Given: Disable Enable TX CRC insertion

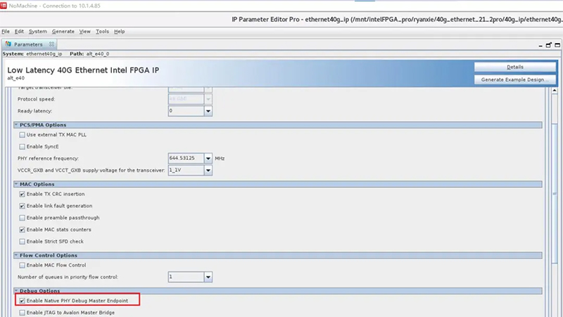Looking at the screenshot, I should (23, 194).
